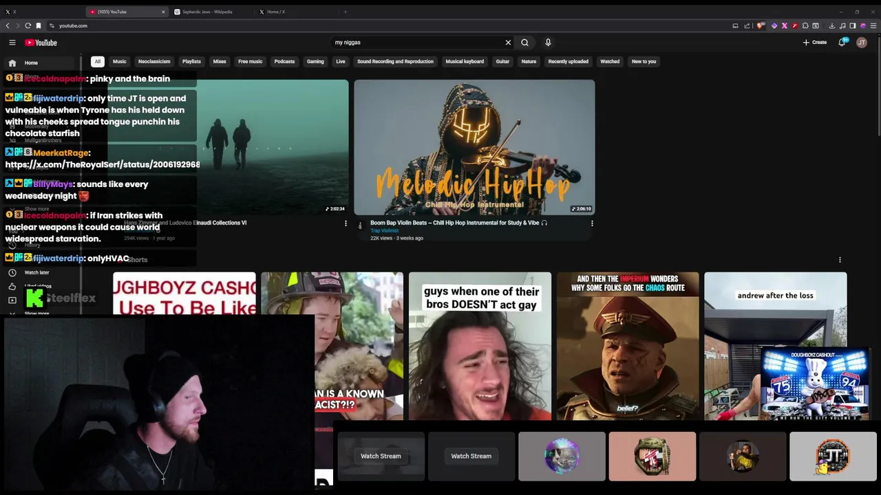Viewport: 881px width, 495px height.
Task: Open the Brave Shields lion icon
Action: pyautogui.click(x=761, y=25)
